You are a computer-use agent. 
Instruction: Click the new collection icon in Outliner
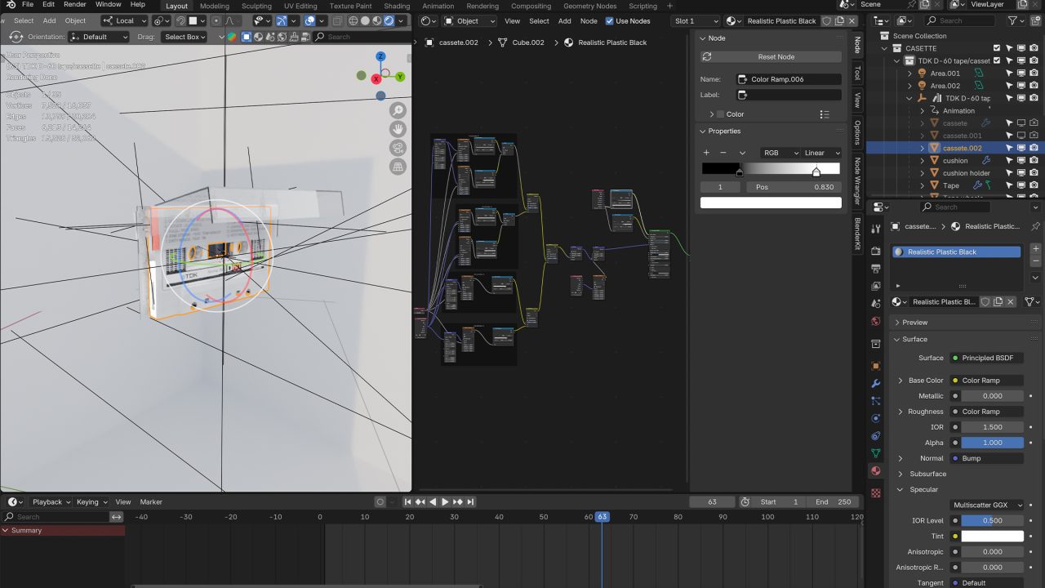click(x=1036, y=20)
